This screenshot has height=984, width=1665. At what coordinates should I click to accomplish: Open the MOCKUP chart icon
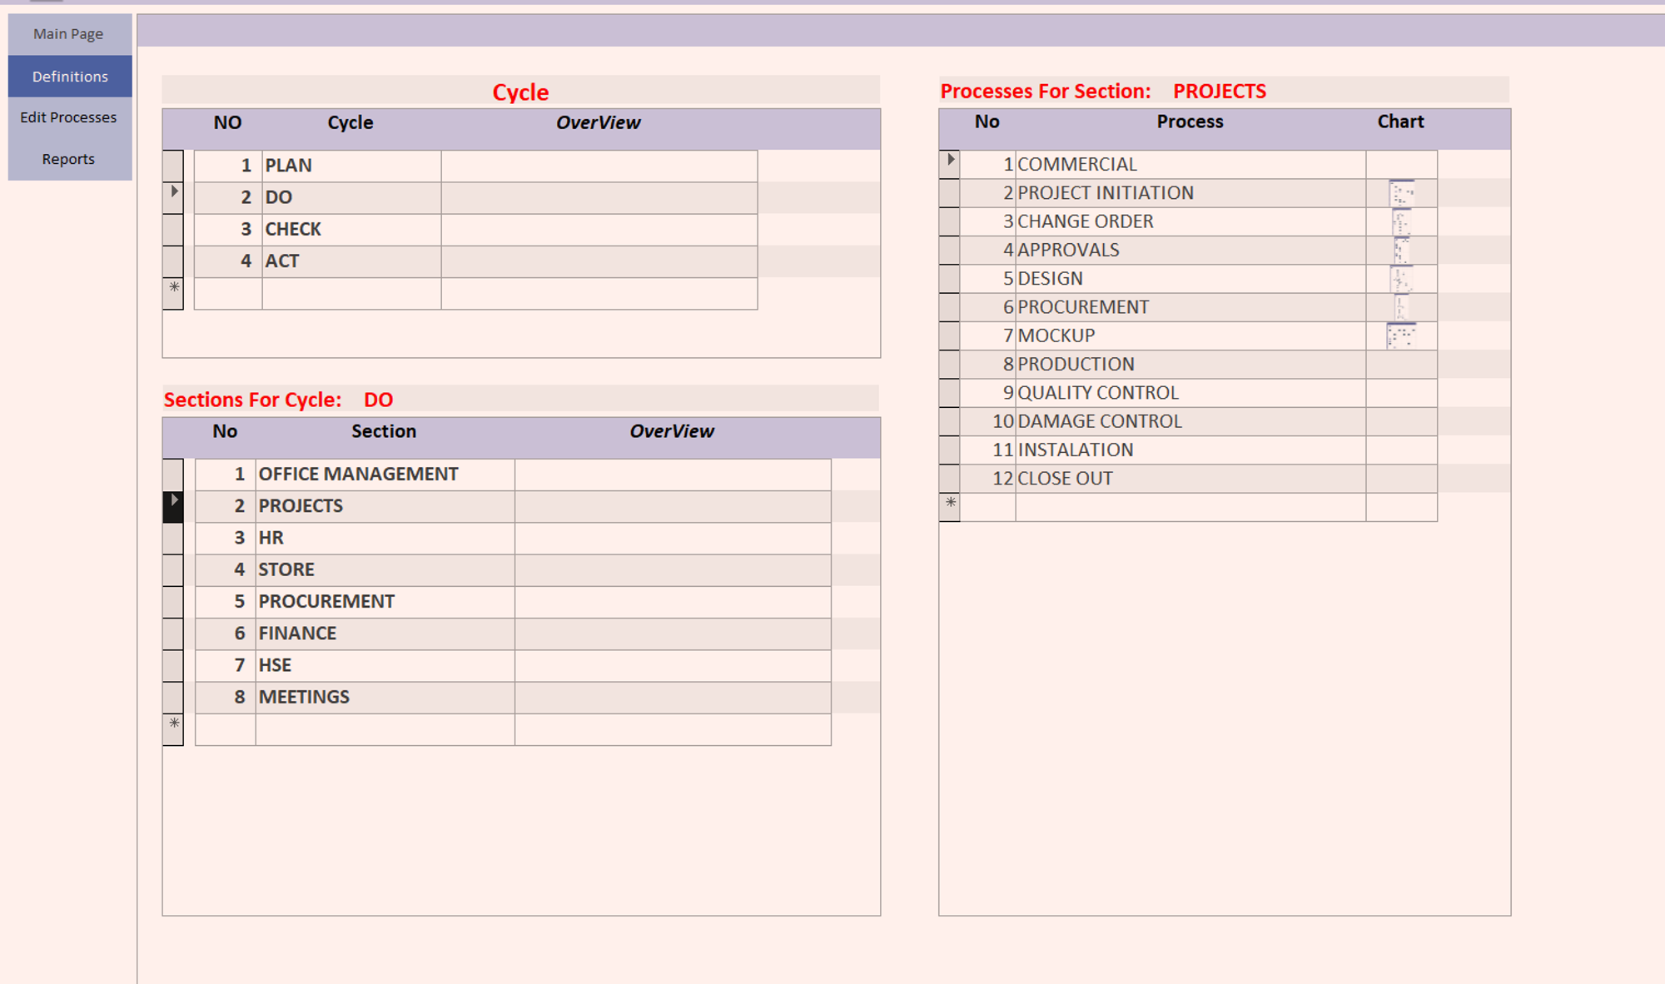pyautogui.click(x=1401, y=335)
